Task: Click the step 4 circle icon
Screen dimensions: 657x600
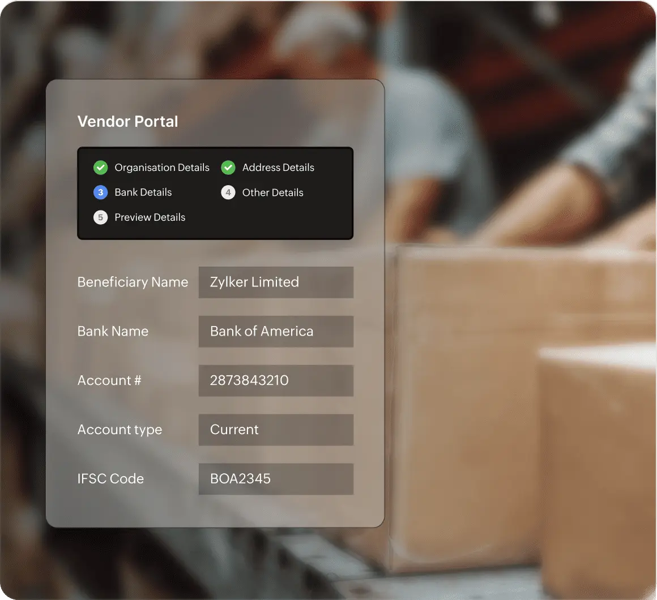Action: 228,192
